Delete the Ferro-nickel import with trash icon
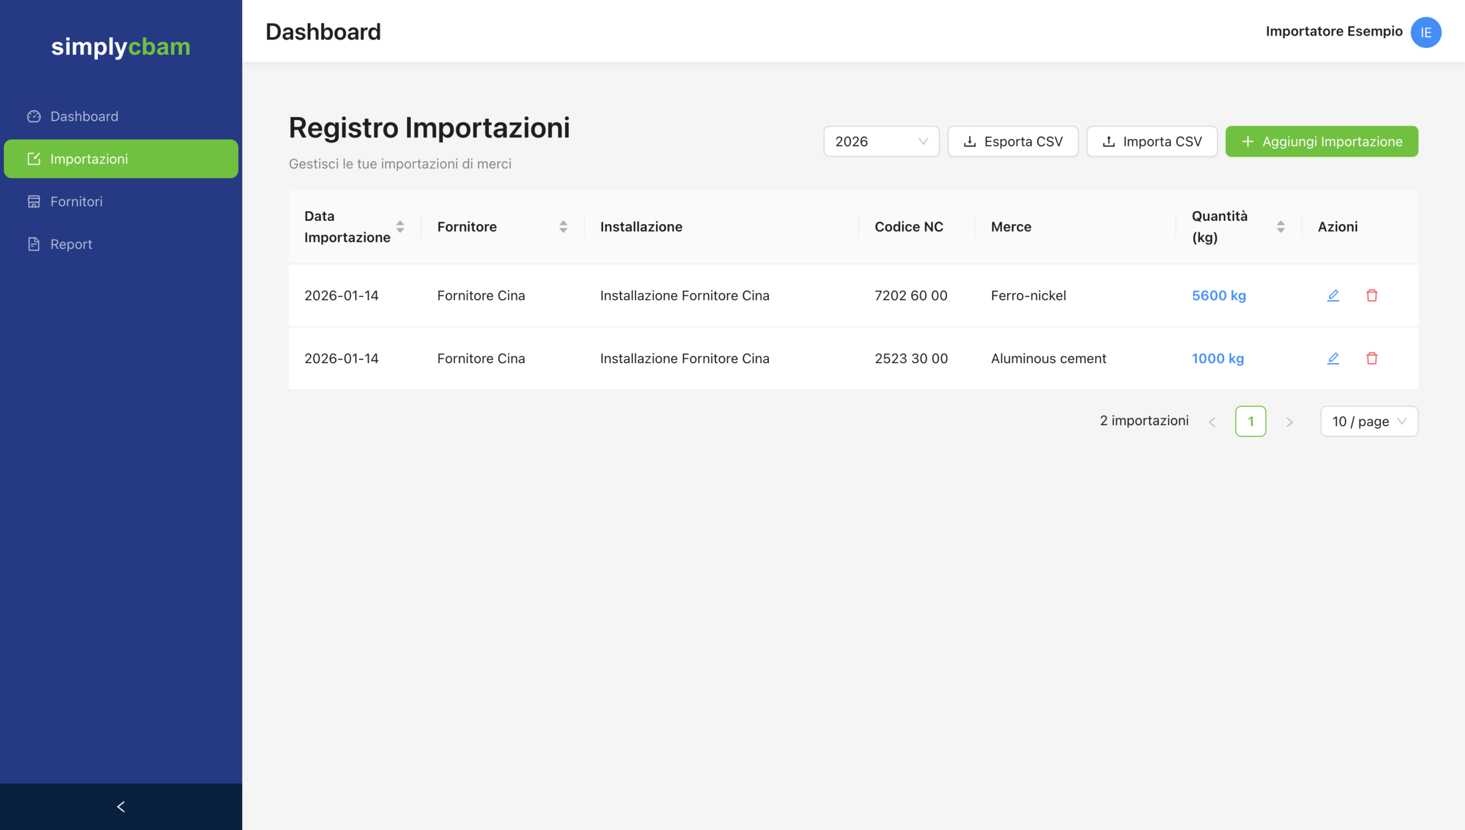The height and width of the screenshot is (830, 1465). (x=1372, y=295)
